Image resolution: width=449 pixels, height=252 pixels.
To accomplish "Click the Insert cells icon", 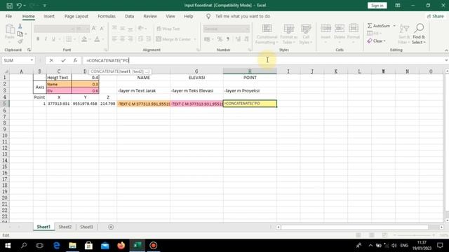I will 326,28.
